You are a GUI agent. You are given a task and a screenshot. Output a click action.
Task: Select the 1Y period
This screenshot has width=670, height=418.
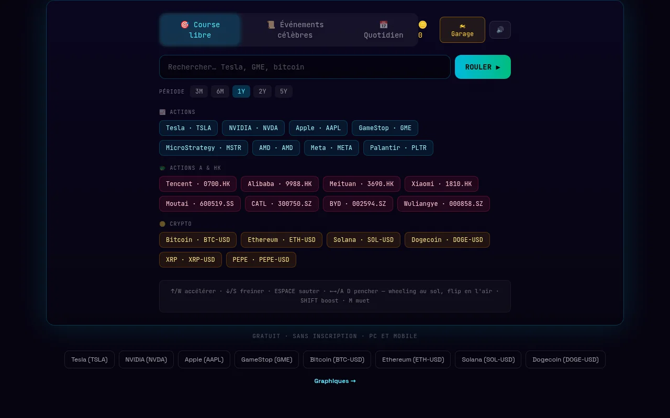(241, 91)
